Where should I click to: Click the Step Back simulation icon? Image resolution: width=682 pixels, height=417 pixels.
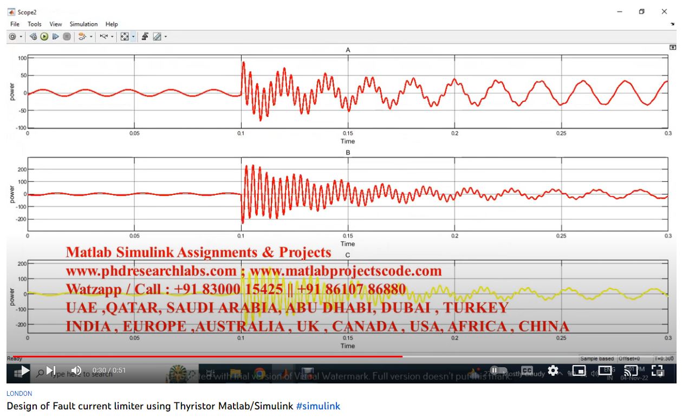(34, 36)
